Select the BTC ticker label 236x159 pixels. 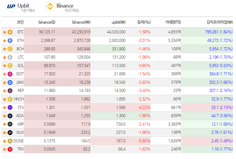(x=21, y=32)
